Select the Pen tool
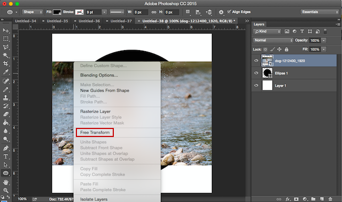The image size is (342, 202). [6, 148]
